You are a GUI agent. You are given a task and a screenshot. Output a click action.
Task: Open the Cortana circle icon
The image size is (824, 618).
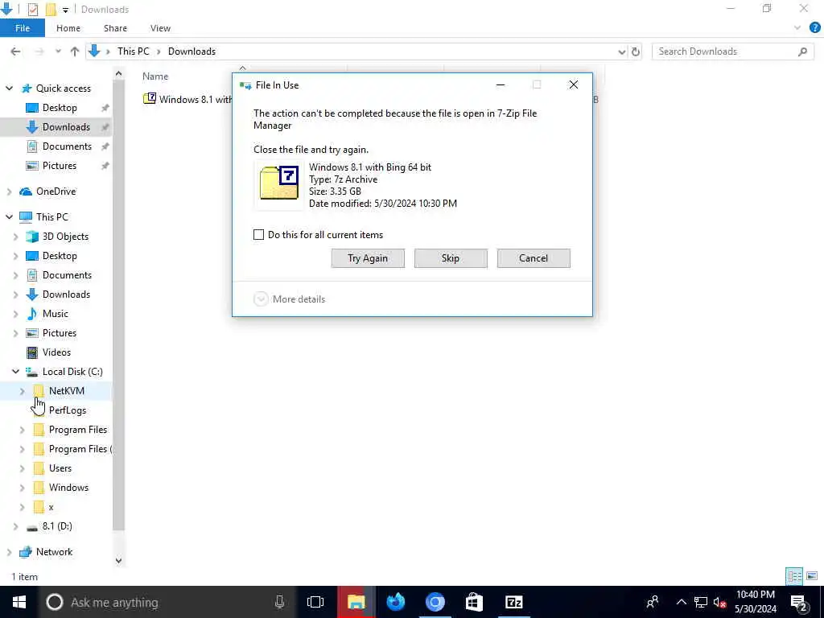(x=54, y=602)
